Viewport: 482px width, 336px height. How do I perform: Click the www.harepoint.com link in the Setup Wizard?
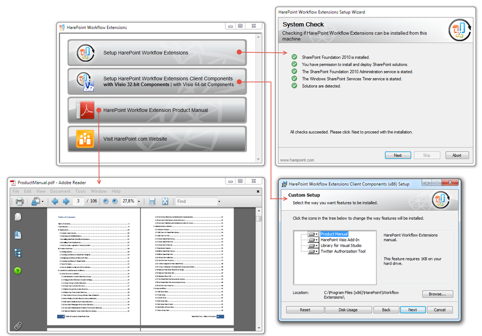point(297,160)
